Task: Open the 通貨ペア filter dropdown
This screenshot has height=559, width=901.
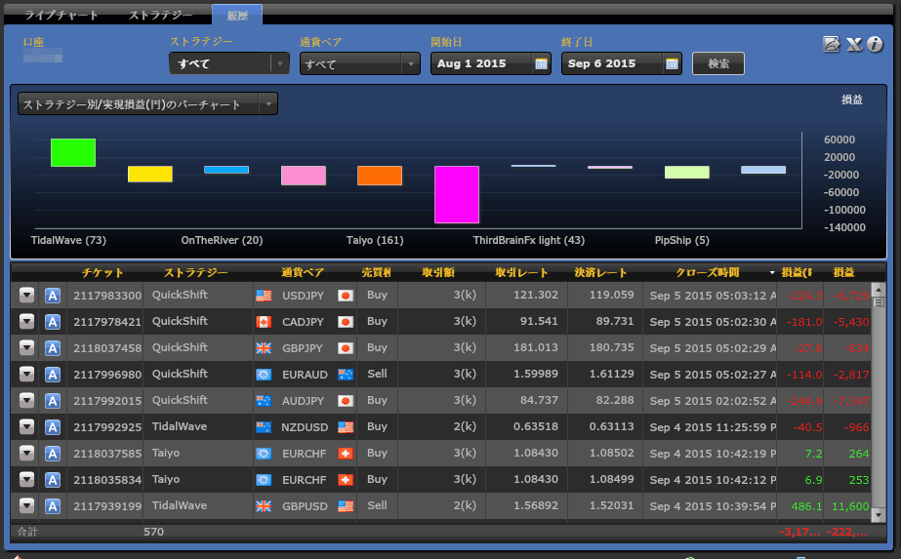Action: pyautogui.click(x=359, y=63)
